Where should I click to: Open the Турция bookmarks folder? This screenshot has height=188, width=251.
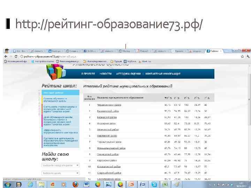pyautogui.click(x=116, y=61)
